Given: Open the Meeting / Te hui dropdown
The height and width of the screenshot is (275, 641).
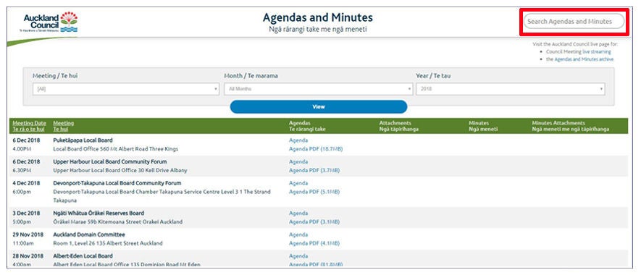Looking at the screenshot, I should tap(126, 89).
